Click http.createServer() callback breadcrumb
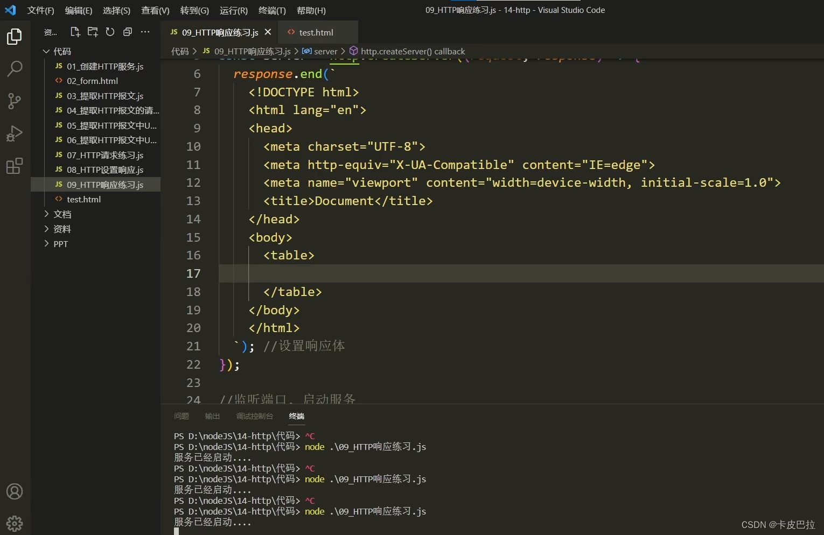Image resolution: width=824 pixels, height=535 pixels. pyautogui.click(x=407, y=51)
